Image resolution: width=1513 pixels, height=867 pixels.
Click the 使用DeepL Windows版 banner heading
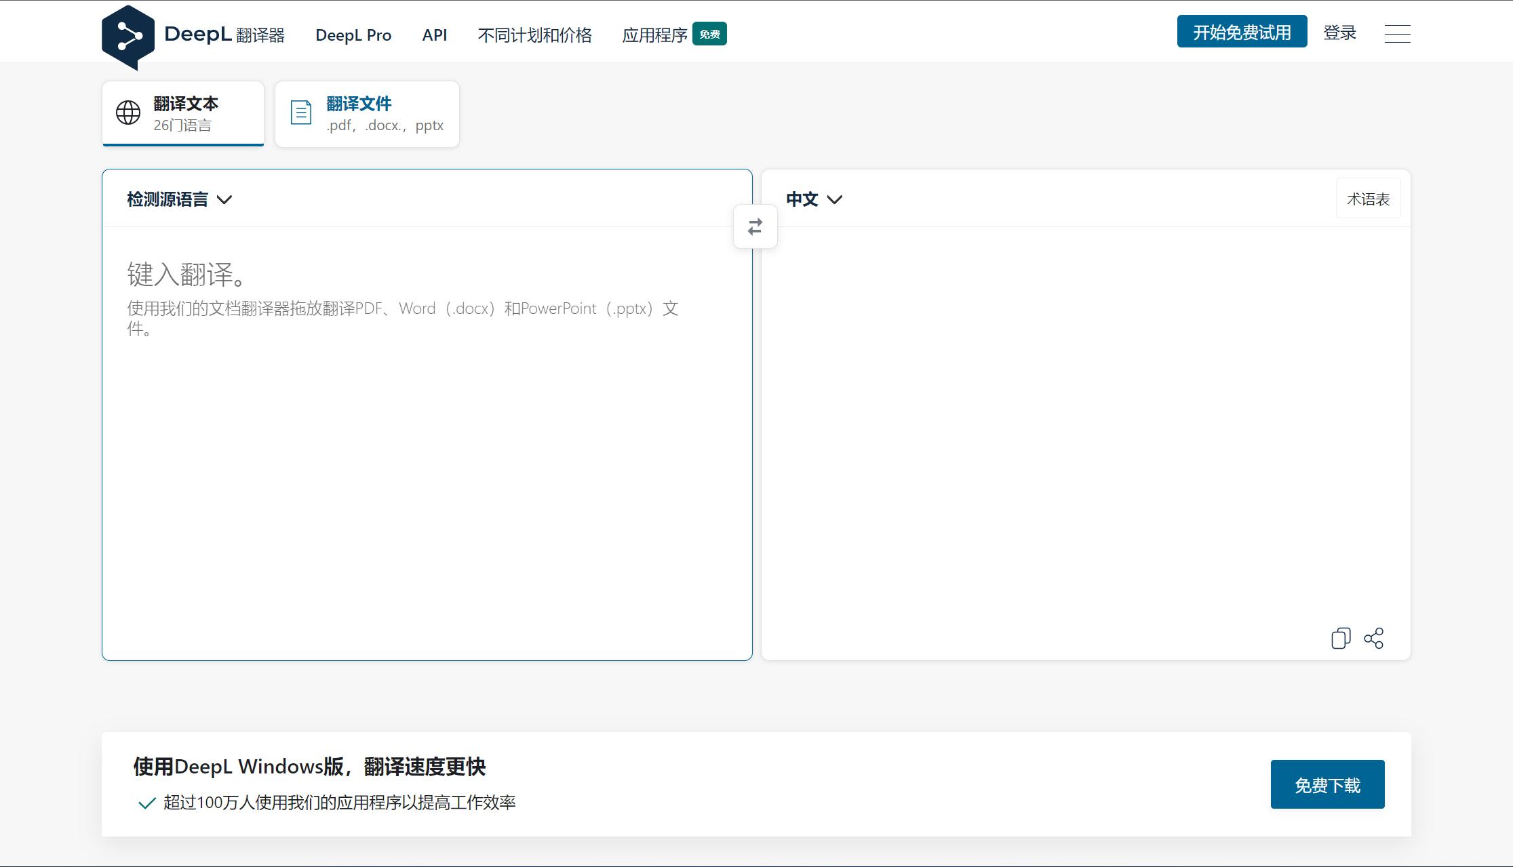(x=309, y=767)
